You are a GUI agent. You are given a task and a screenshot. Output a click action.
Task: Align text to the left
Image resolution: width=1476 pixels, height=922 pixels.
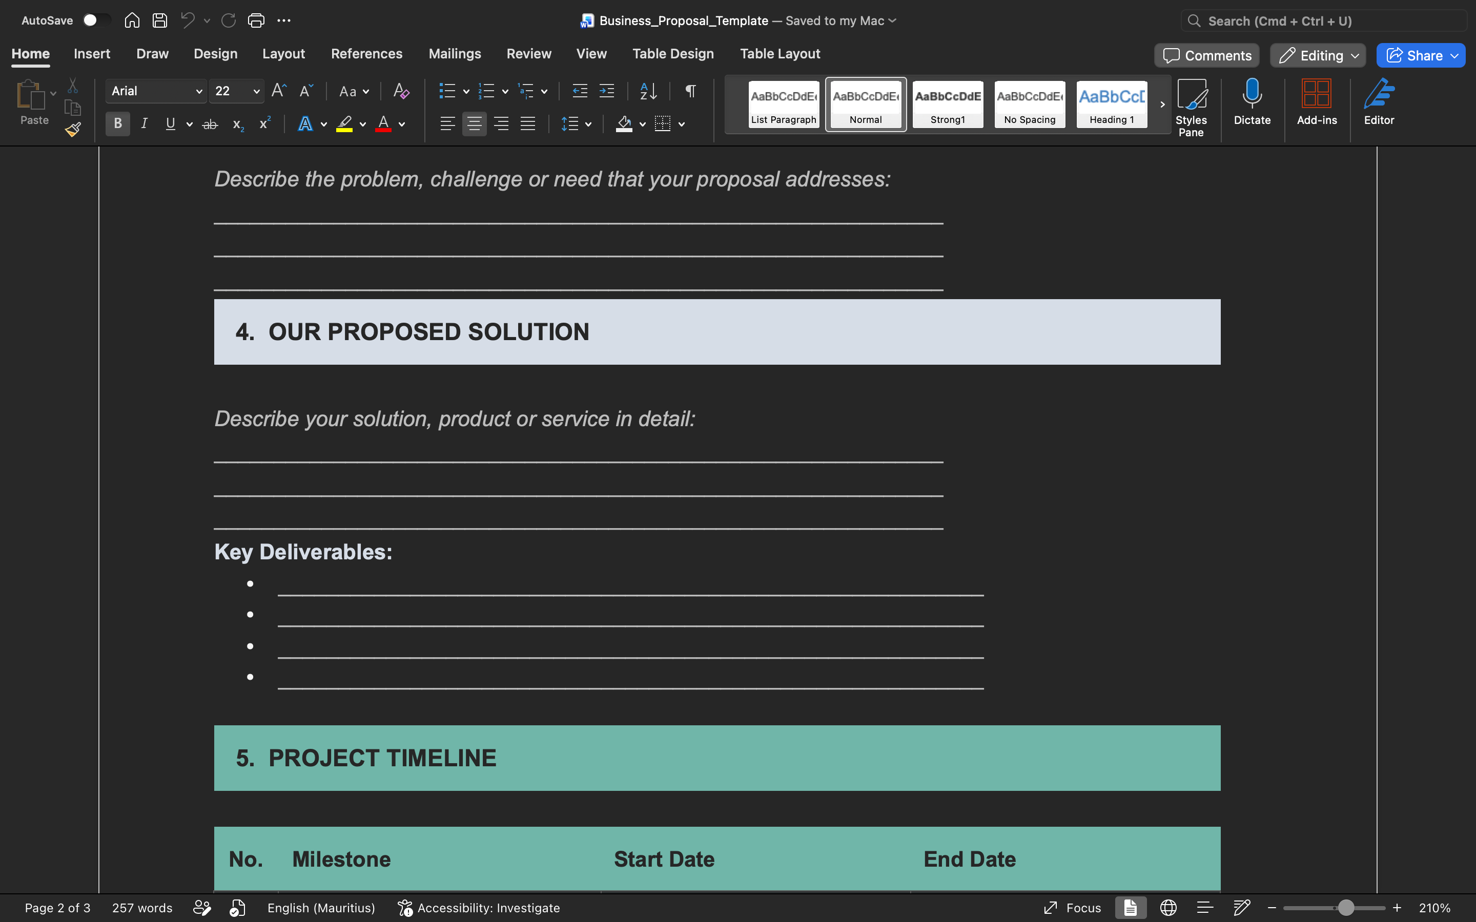[x=447, y=124]
